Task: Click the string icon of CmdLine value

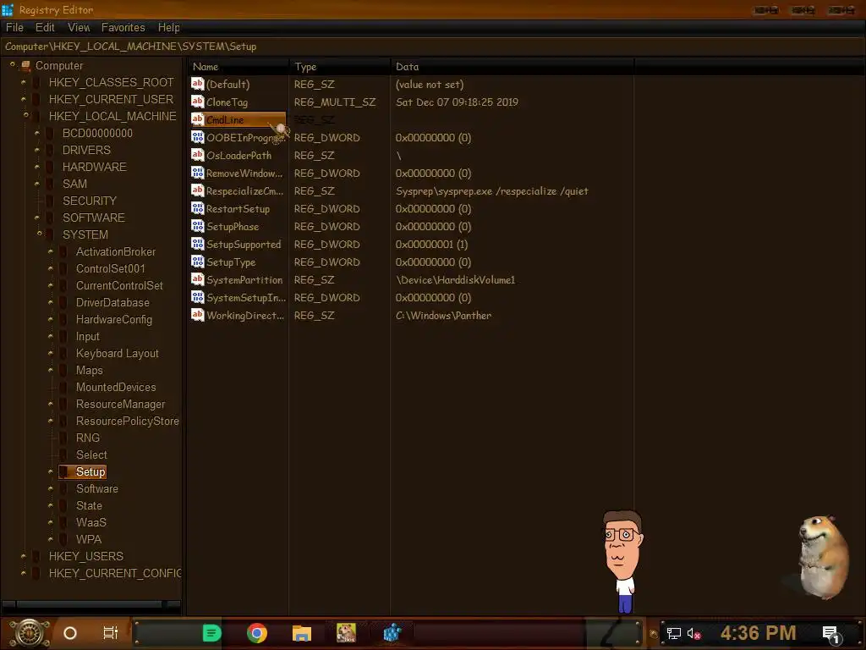Action: pos(197,119)
